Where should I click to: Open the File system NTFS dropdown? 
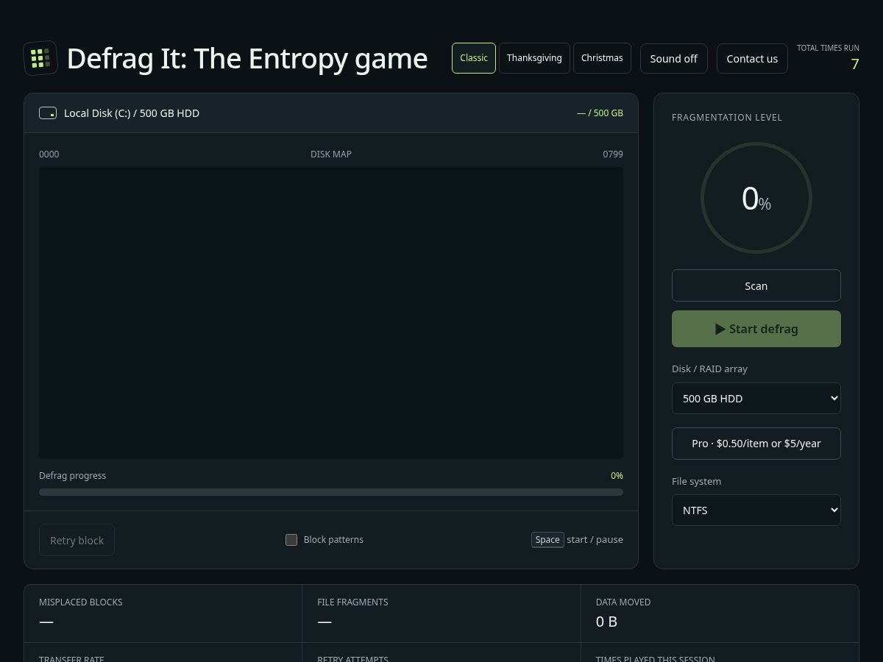tap(756, 510)
